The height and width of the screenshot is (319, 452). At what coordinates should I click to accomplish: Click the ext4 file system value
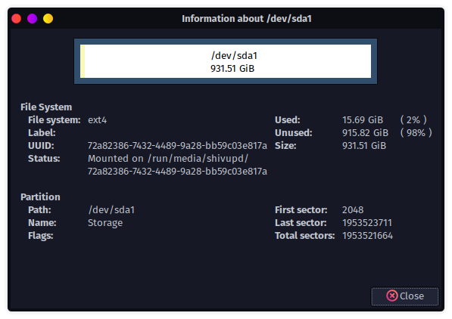[x=97, y=120]
